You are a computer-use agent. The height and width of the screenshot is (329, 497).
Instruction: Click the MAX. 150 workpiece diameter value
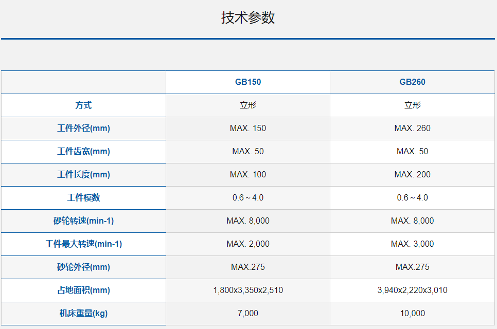coord(248,129)
